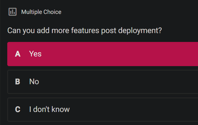Click the word No in answer B
The width and height of the screenshot is (198, 125).
(34, 82)
